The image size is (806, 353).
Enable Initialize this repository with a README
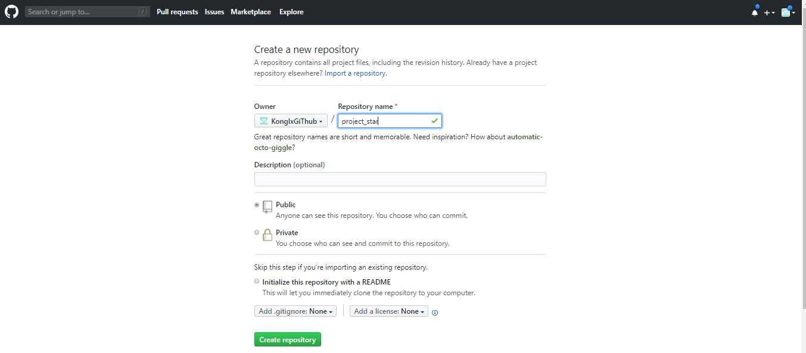[257, 281]
